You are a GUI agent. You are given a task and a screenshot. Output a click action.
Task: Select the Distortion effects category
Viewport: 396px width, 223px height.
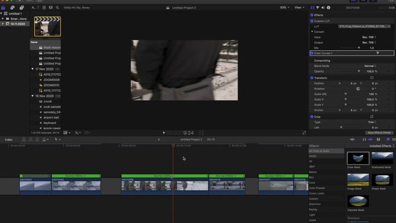pos(315,204)
